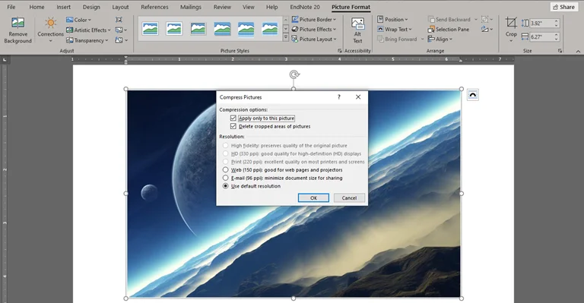Apply the first picture style thumbnail
The width and height of the screenshot is (584, 303).
(150, 29)
